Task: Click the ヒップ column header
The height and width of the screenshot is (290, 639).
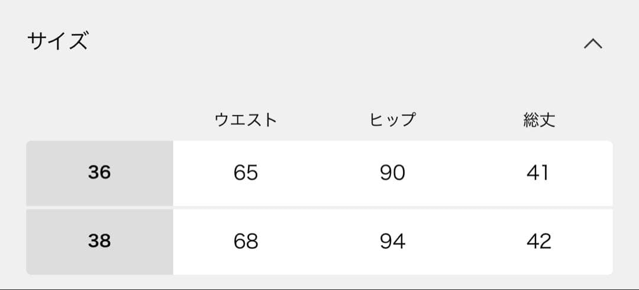Action: [392, 120]
